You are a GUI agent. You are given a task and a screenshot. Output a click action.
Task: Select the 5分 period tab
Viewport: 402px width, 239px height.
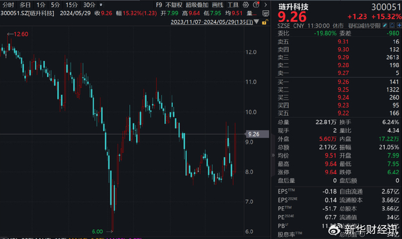(55, 5)
